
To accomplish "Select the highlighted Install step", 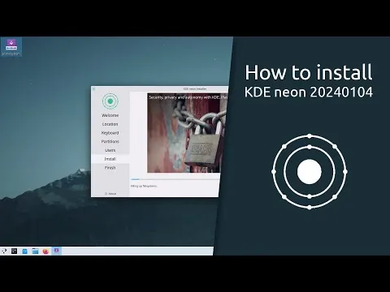I will click(x=110, y=159).
